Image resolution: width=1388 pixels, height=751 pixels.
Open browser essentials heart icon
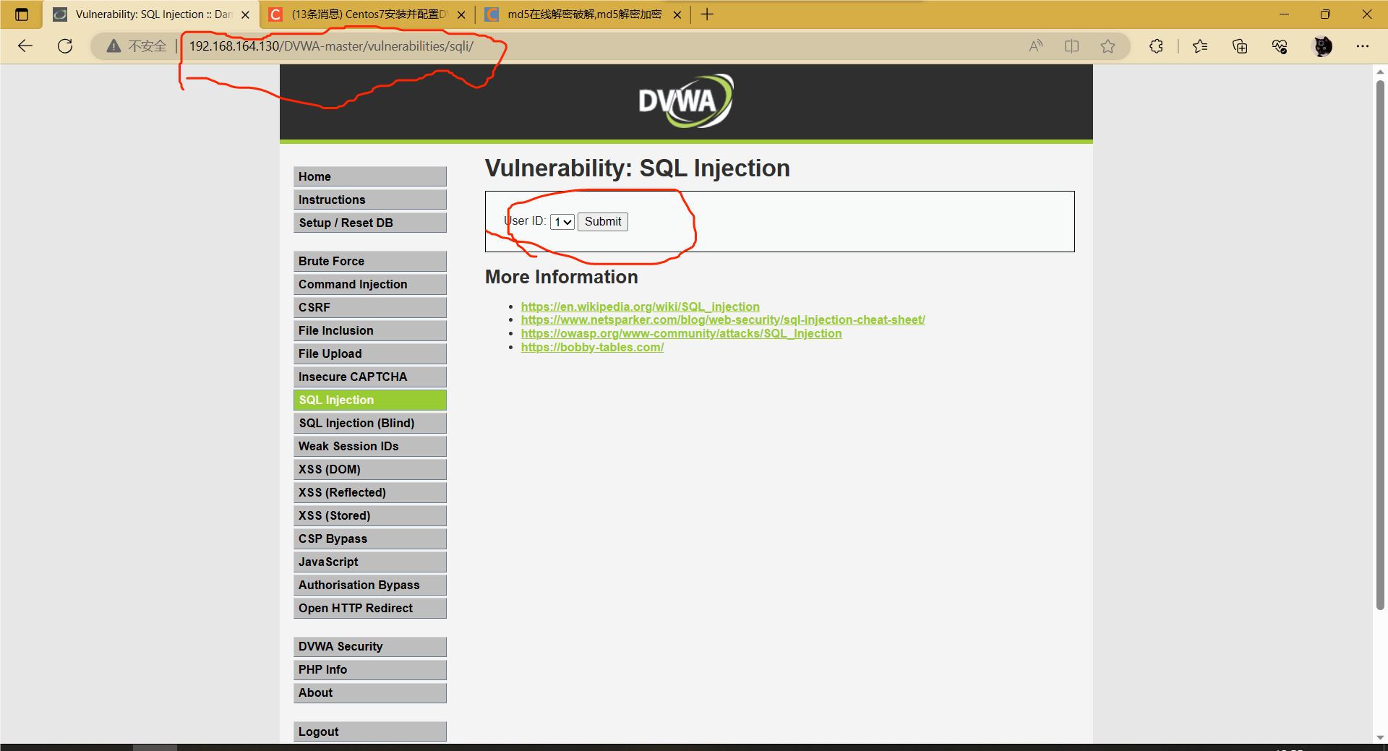click(1280, 46)
